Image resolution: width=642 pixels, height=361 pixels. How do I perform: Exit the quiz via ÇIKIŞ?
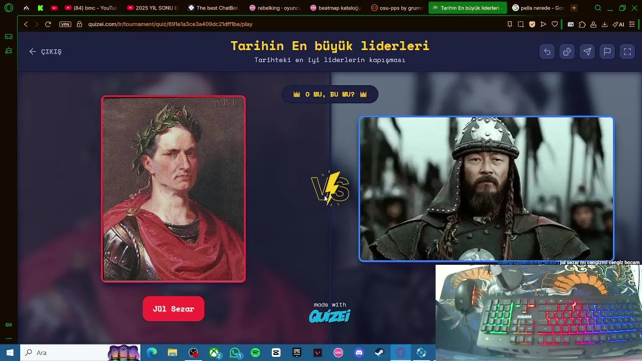(45, 52)
